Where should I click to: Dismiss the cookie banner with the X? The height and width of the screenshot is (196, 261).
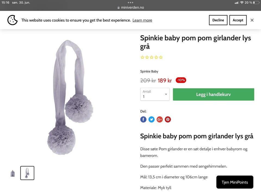[252, 20]
